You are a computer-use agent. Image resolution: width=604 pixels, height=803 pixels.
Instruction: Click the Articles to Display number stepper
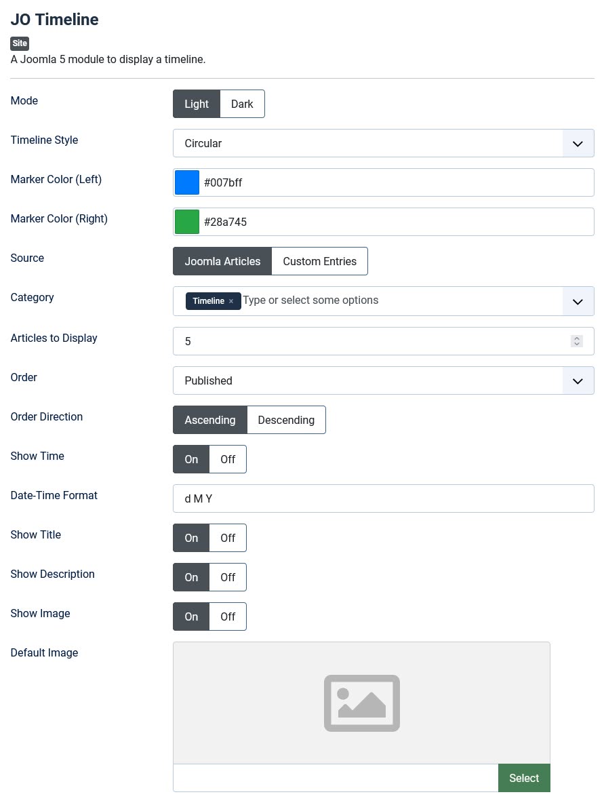[x=577, y=341]
